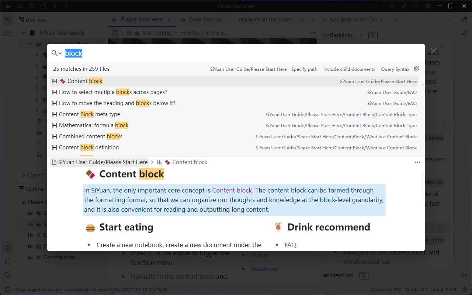Toggle backlinks filter funnel icon

(373, 35)
